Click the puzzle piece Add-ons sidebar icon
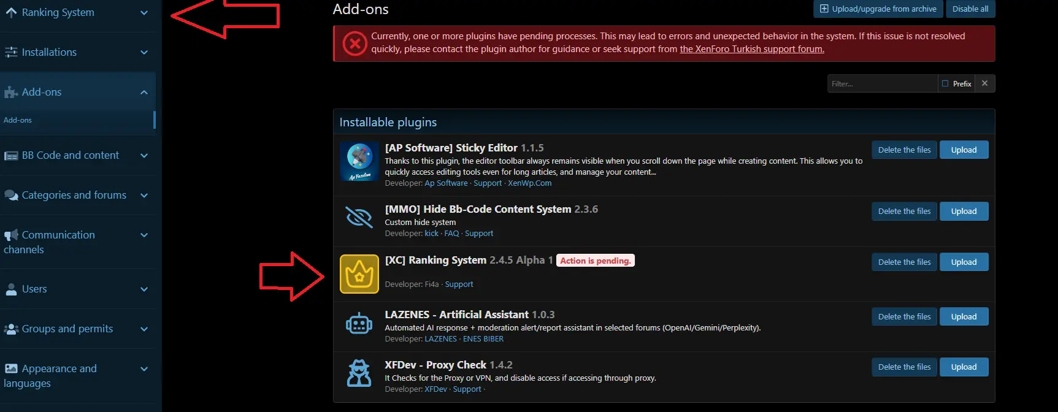This screenshot has width=1058, height=412. [11, 93]
